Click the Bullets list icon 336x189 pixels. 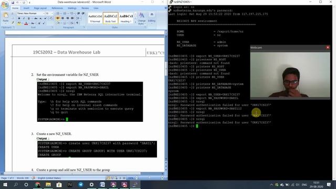click(58, 14)
